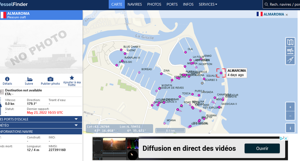Viewport: 300px width, 161px height.
Task: Open the PHOTOS menu item
Action: point(154,4)
